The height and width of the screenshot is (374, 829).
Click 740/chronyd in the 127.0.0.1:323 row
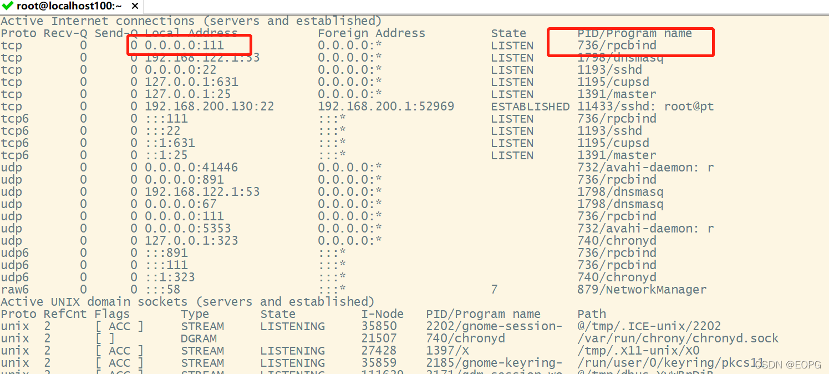(x=617, y=241)
